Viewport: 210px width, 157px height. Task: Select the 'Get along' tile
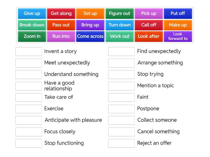[x=61, y=13]
